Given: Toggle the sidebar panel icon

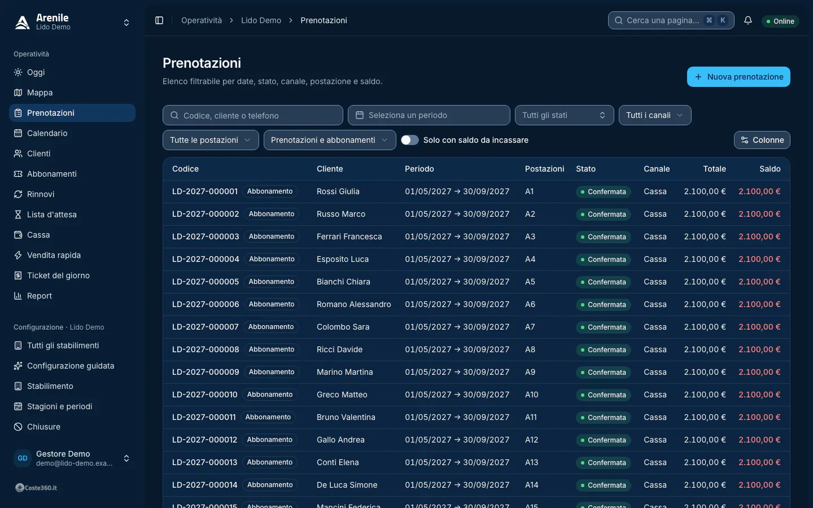Looking at the screenshot, I should pos(159,20).
